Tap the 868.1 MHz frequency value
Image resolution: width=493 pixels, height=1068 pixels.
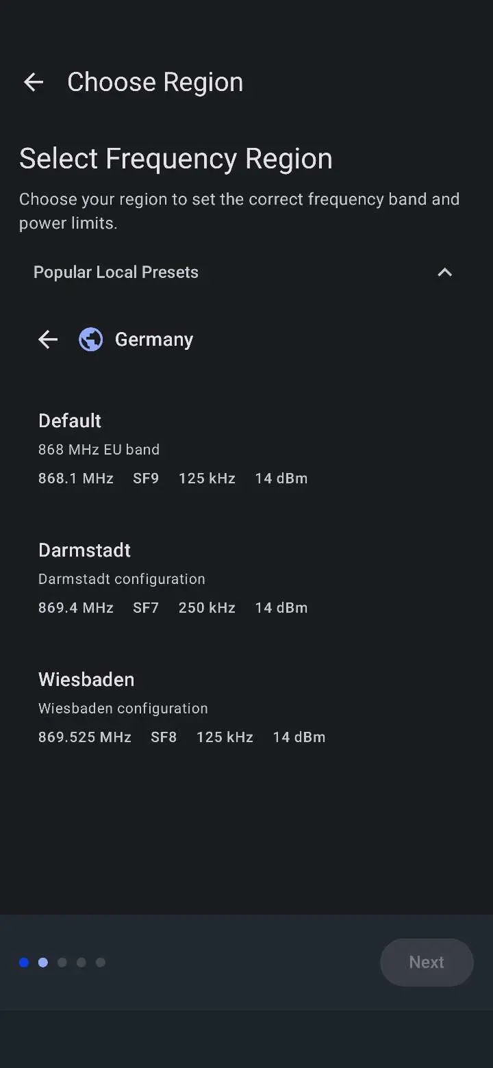(76, 479)
